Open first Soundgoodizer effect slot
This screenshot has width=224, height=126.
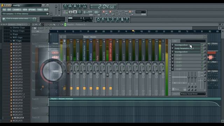click(x=187, y=45)
